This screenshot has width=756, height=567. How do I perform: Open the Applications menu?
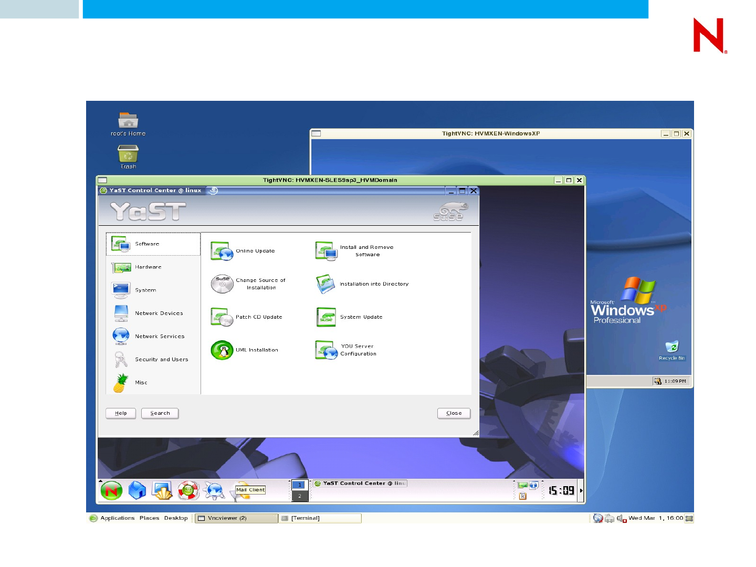point(118,518)
